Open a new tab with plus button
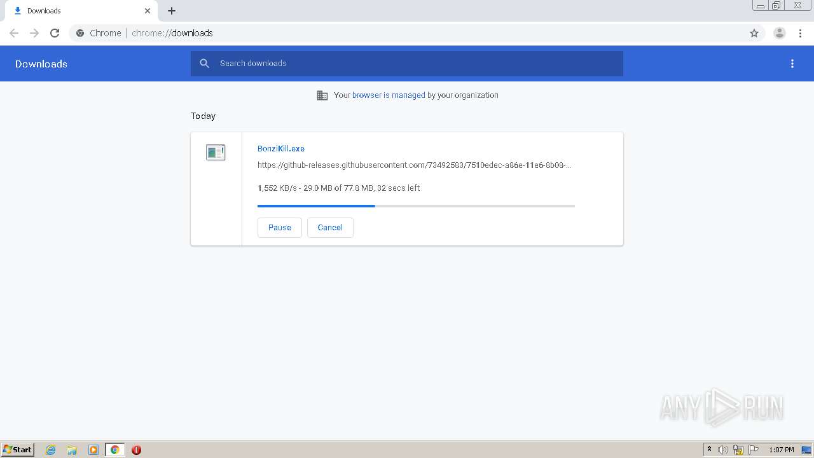Screen dimensions: 814x458 point(172,11)
